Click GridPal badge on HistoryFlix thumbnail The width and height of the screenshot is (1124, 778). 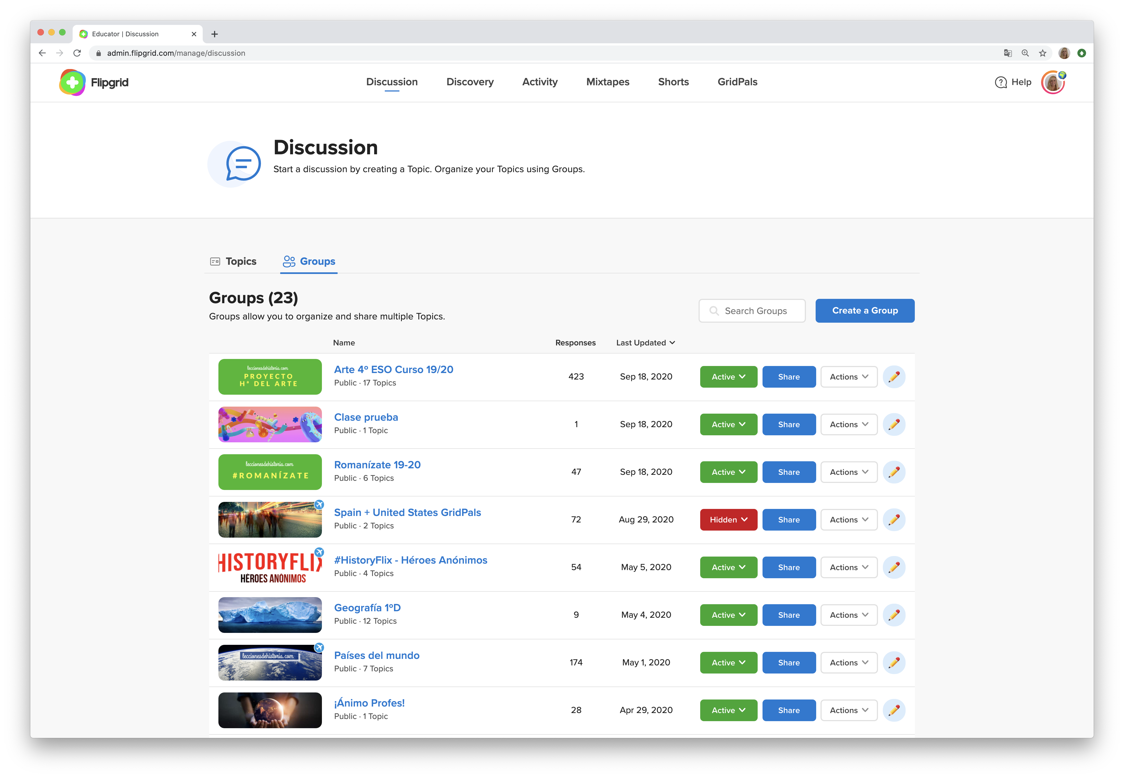(319, 552)
